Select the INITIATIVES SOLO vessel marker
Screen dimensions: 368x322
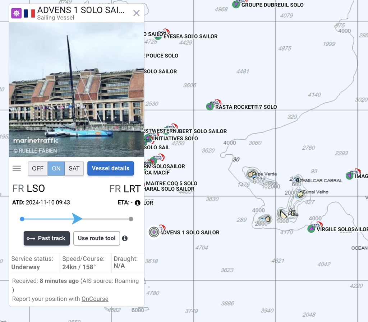148,138
